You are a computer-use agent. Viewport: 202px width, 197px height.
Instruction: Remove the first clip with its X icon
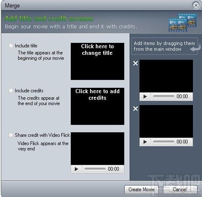135,63
